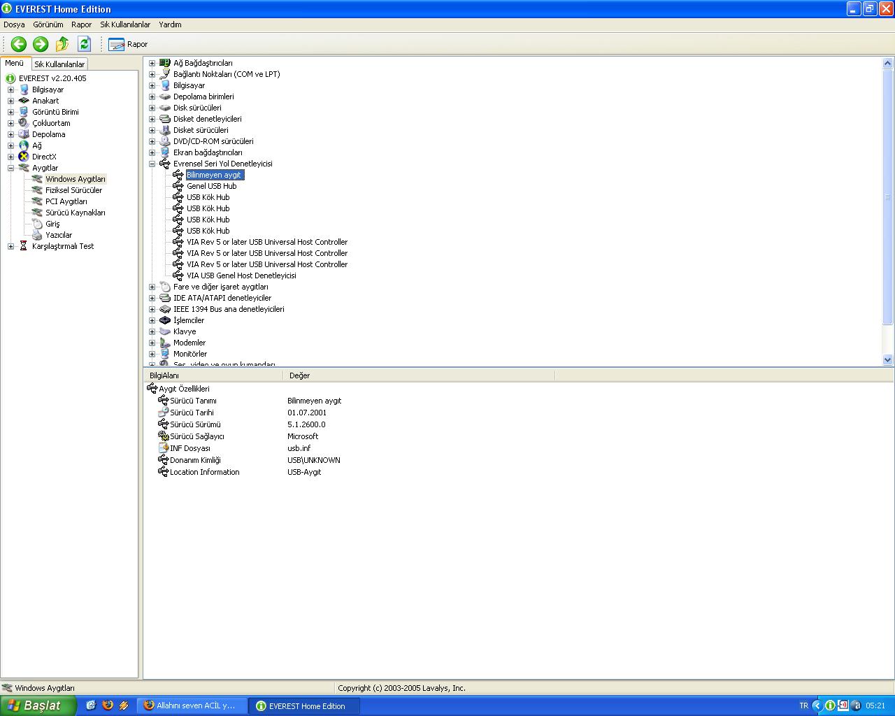
Task: Click the Monitörler icon
Action: pos(165,354)
